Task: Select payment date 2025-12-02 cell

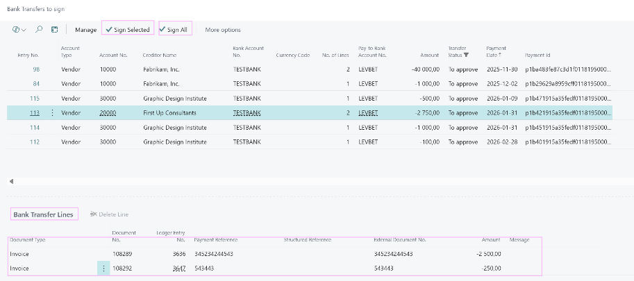Action: pos(502,84)
